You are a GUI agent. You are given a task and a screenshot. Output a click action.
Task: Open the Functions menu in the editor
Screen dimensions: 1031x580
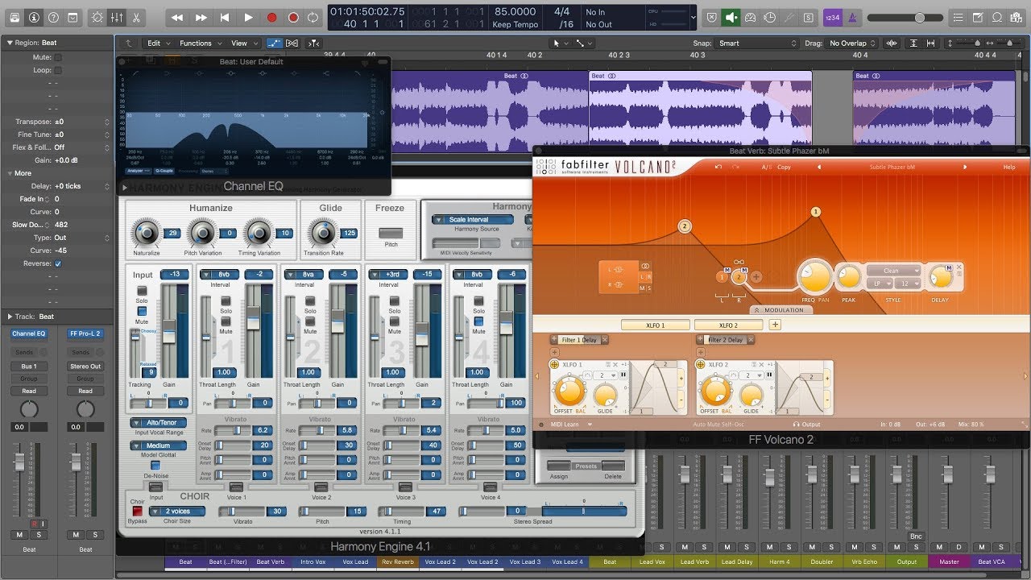pyautogui.click(x=196, y=43)
